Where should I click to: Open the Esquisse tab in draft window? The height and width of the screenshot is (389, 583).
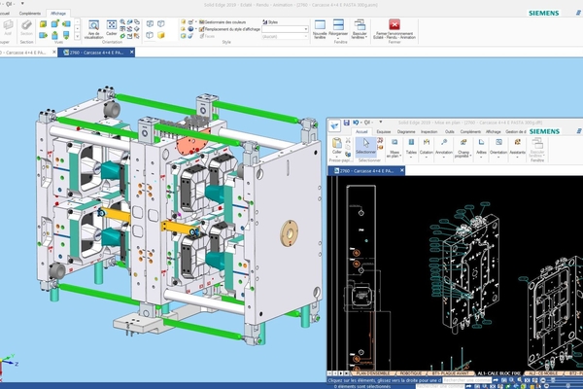point(384,129)
